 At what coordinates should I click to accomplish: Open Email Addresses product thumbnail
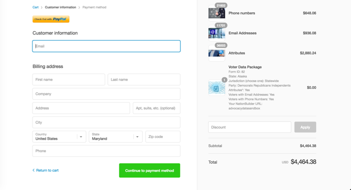pyautogui.click(x=217, y=33)
